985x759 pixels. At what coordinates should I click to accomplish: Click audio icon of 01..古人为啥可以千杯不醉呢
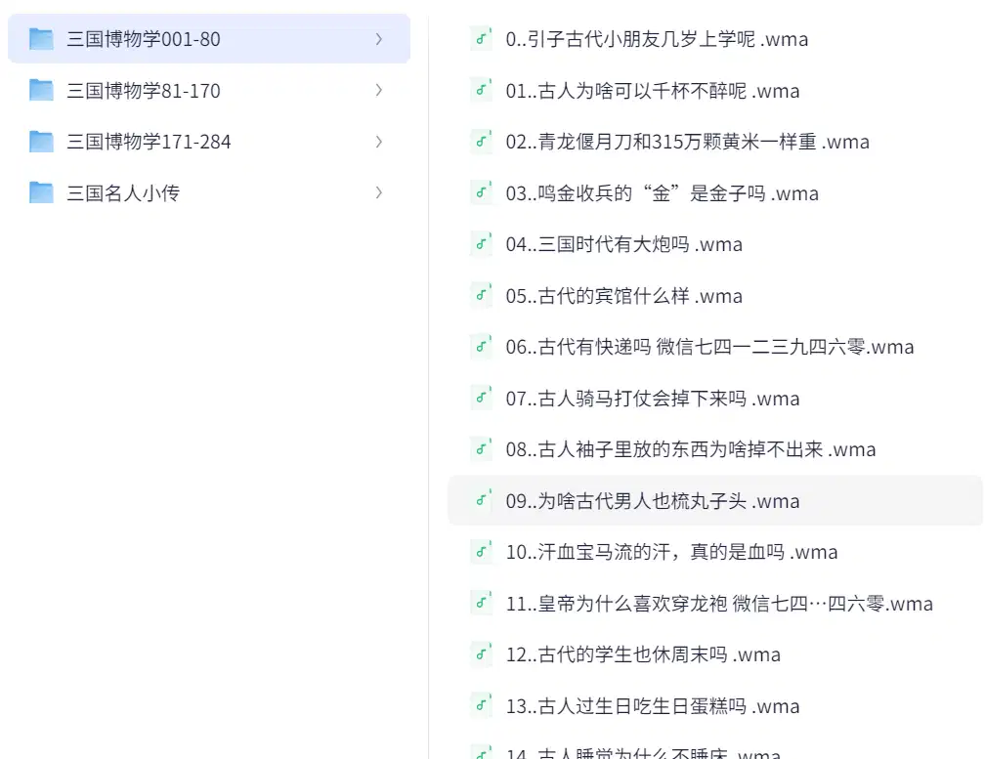tap(481, 91)
